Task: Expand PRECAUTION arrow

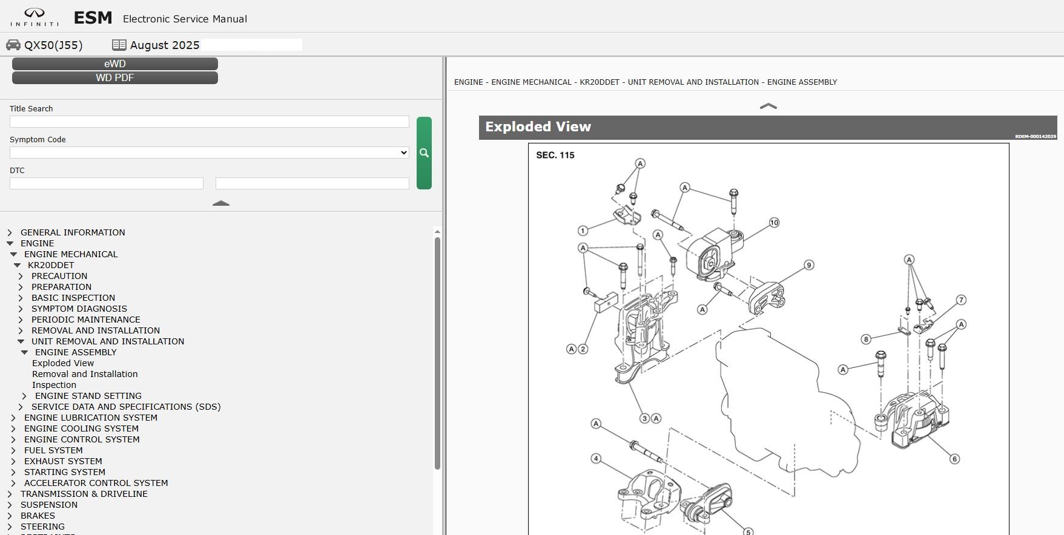Action: (x=21, y=276)
